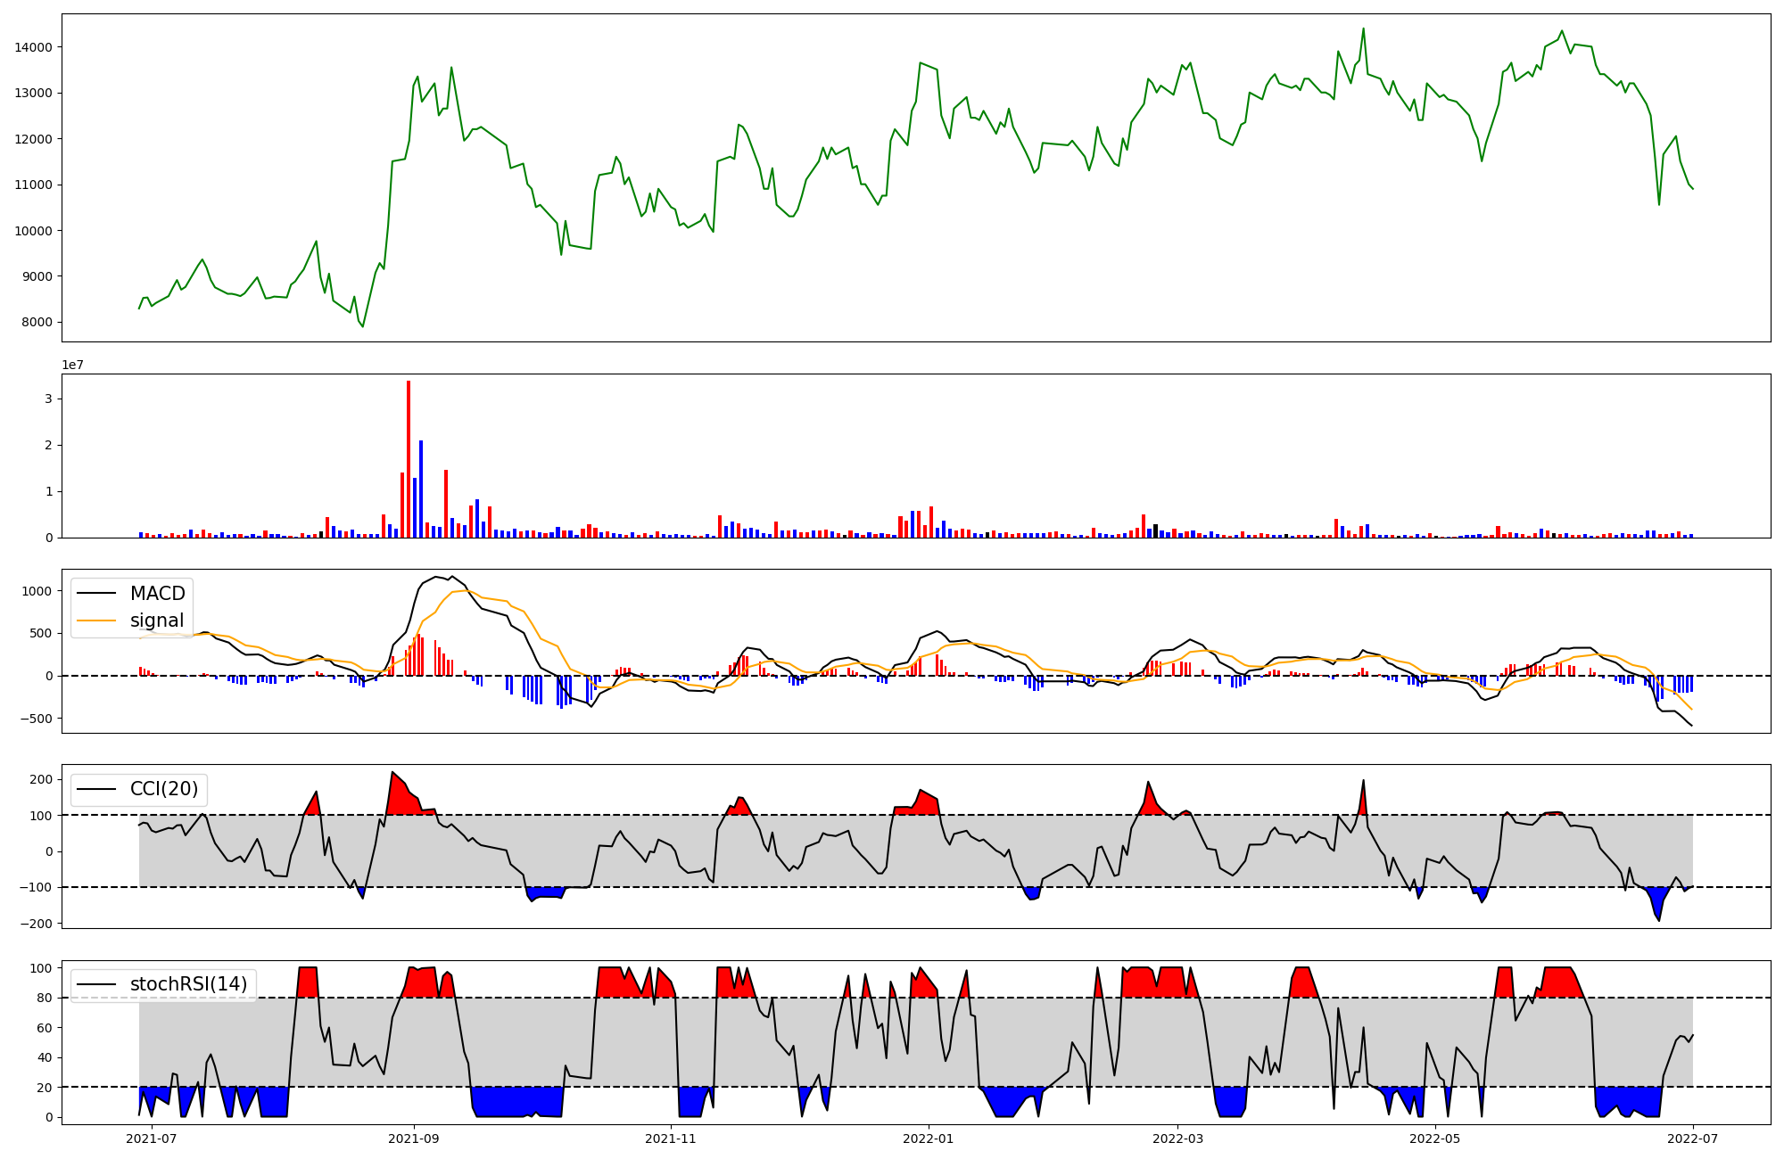Click the 1e7 volume scale label

pyautogui.click(x=73, y=365)
